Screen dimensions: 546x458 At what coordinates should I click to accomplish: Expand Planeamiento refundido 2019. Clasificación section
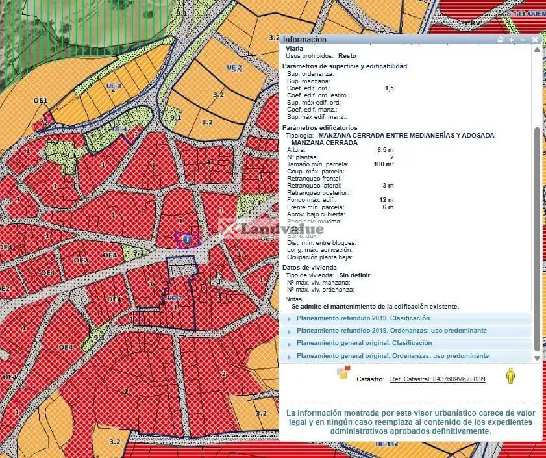click(x=406, y=318)
